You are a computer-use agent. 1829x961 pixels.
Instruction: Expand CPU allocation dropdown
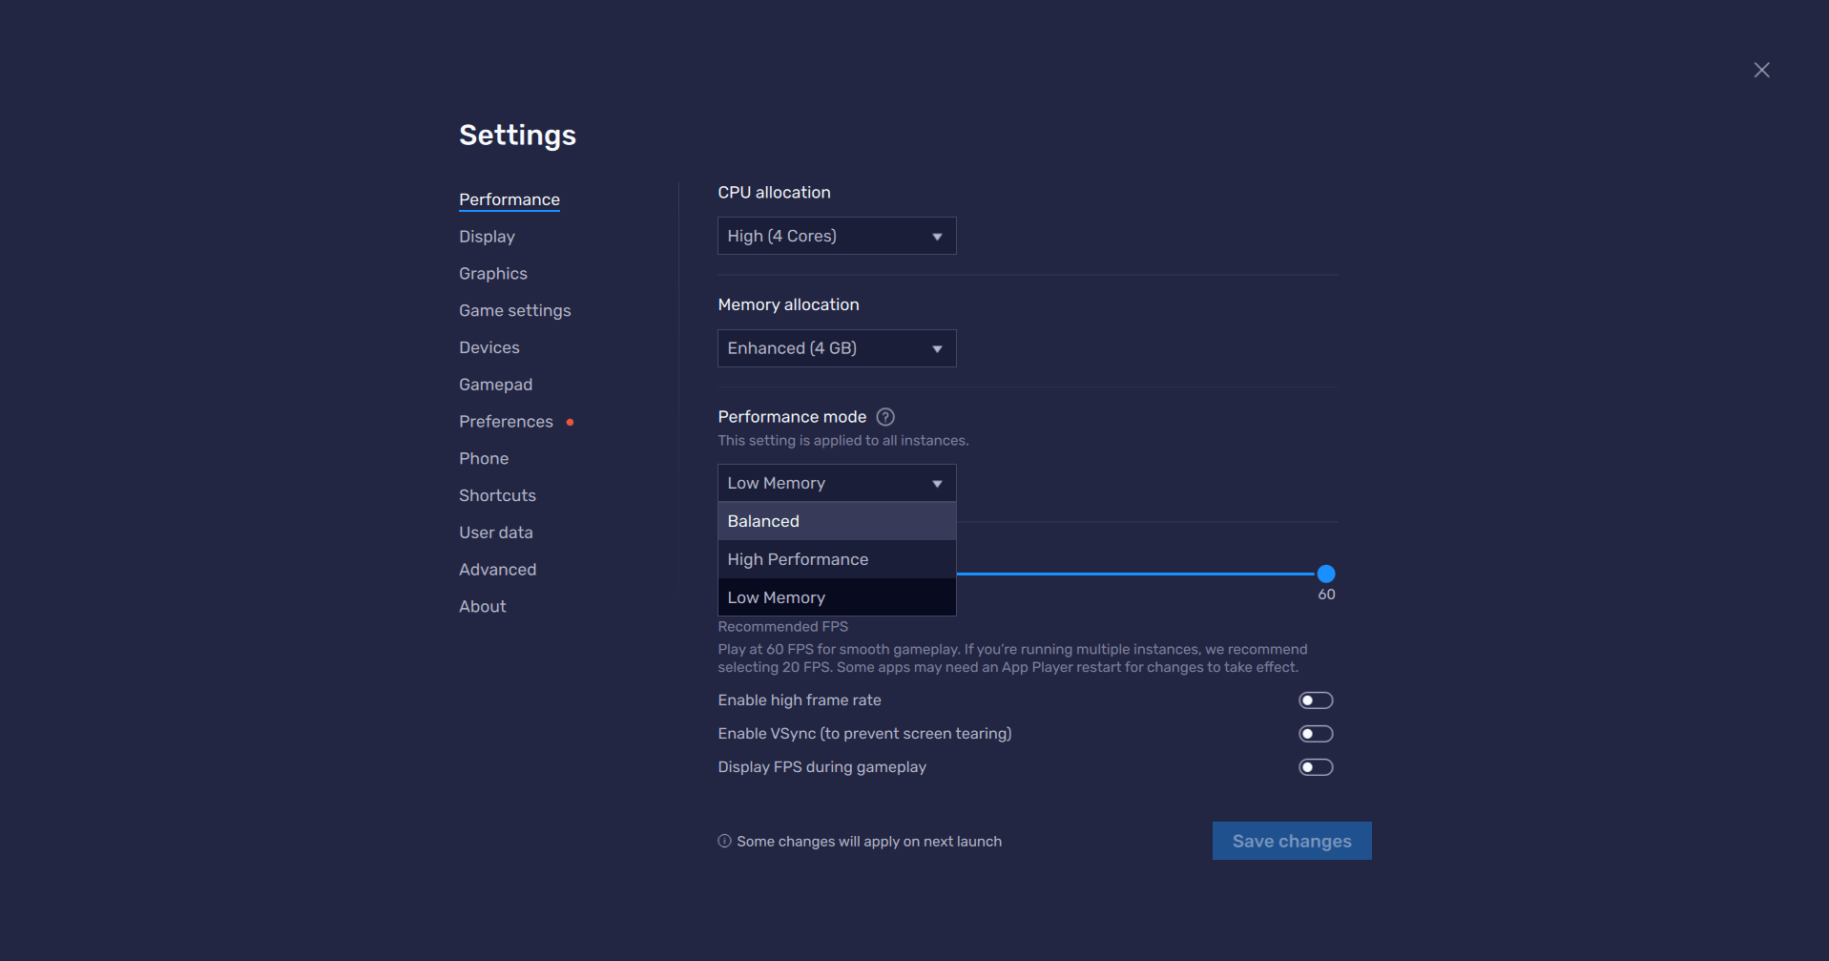(837, 236)
